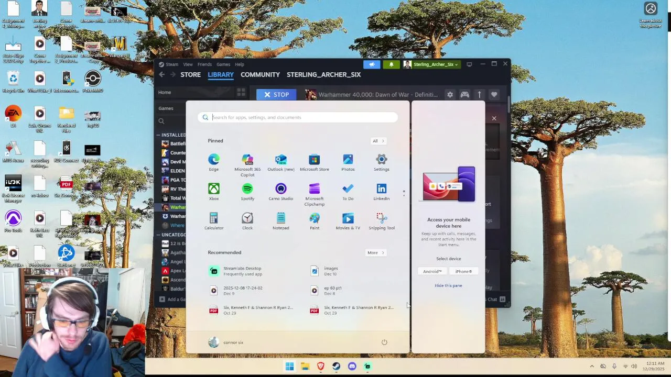This screenshot has height=377, width=671.
Task: Click Steam controller layout icon
Action: point(464,95)
